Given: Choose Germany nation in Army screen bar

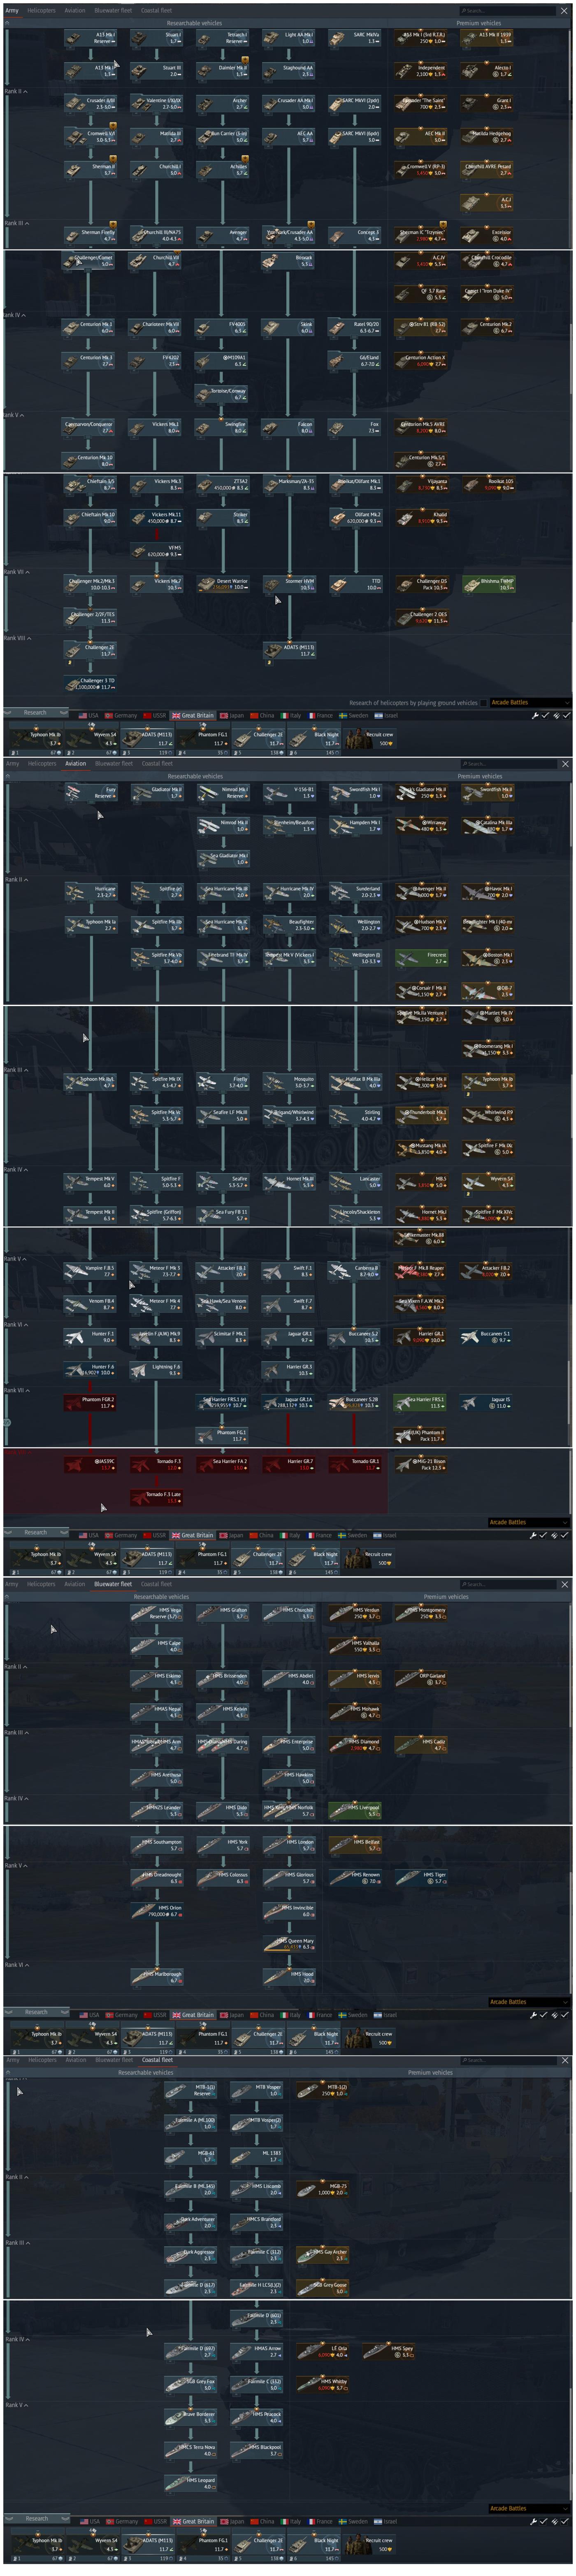Looking at the screenshot, I should point(121,716).
